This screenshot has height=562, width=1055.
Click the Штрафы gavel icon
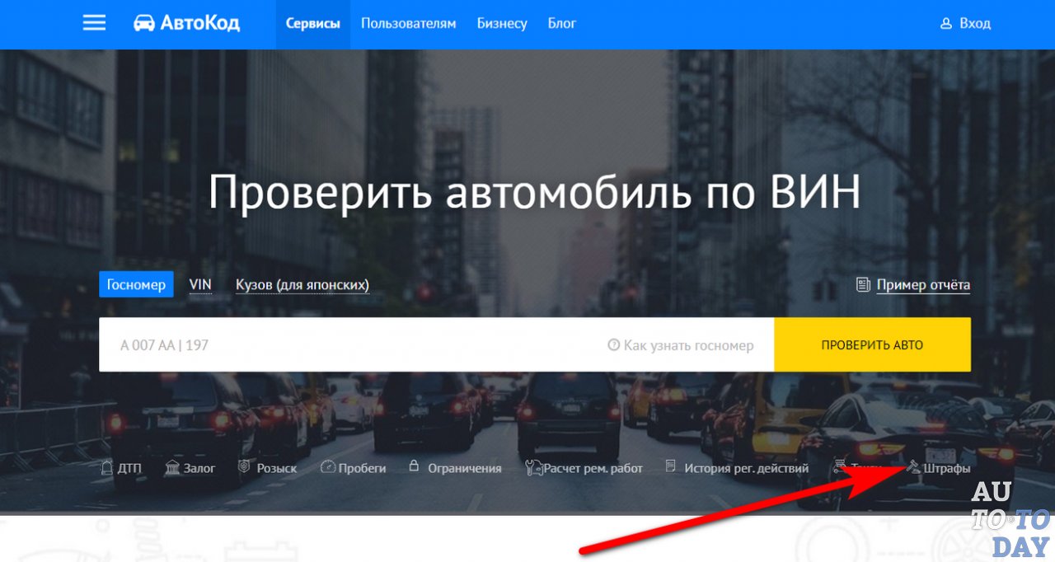[x=913, y=466]
